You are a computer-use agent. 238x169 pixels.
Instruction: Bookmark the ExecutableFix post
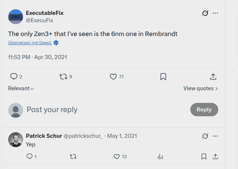tap(163, 77)
